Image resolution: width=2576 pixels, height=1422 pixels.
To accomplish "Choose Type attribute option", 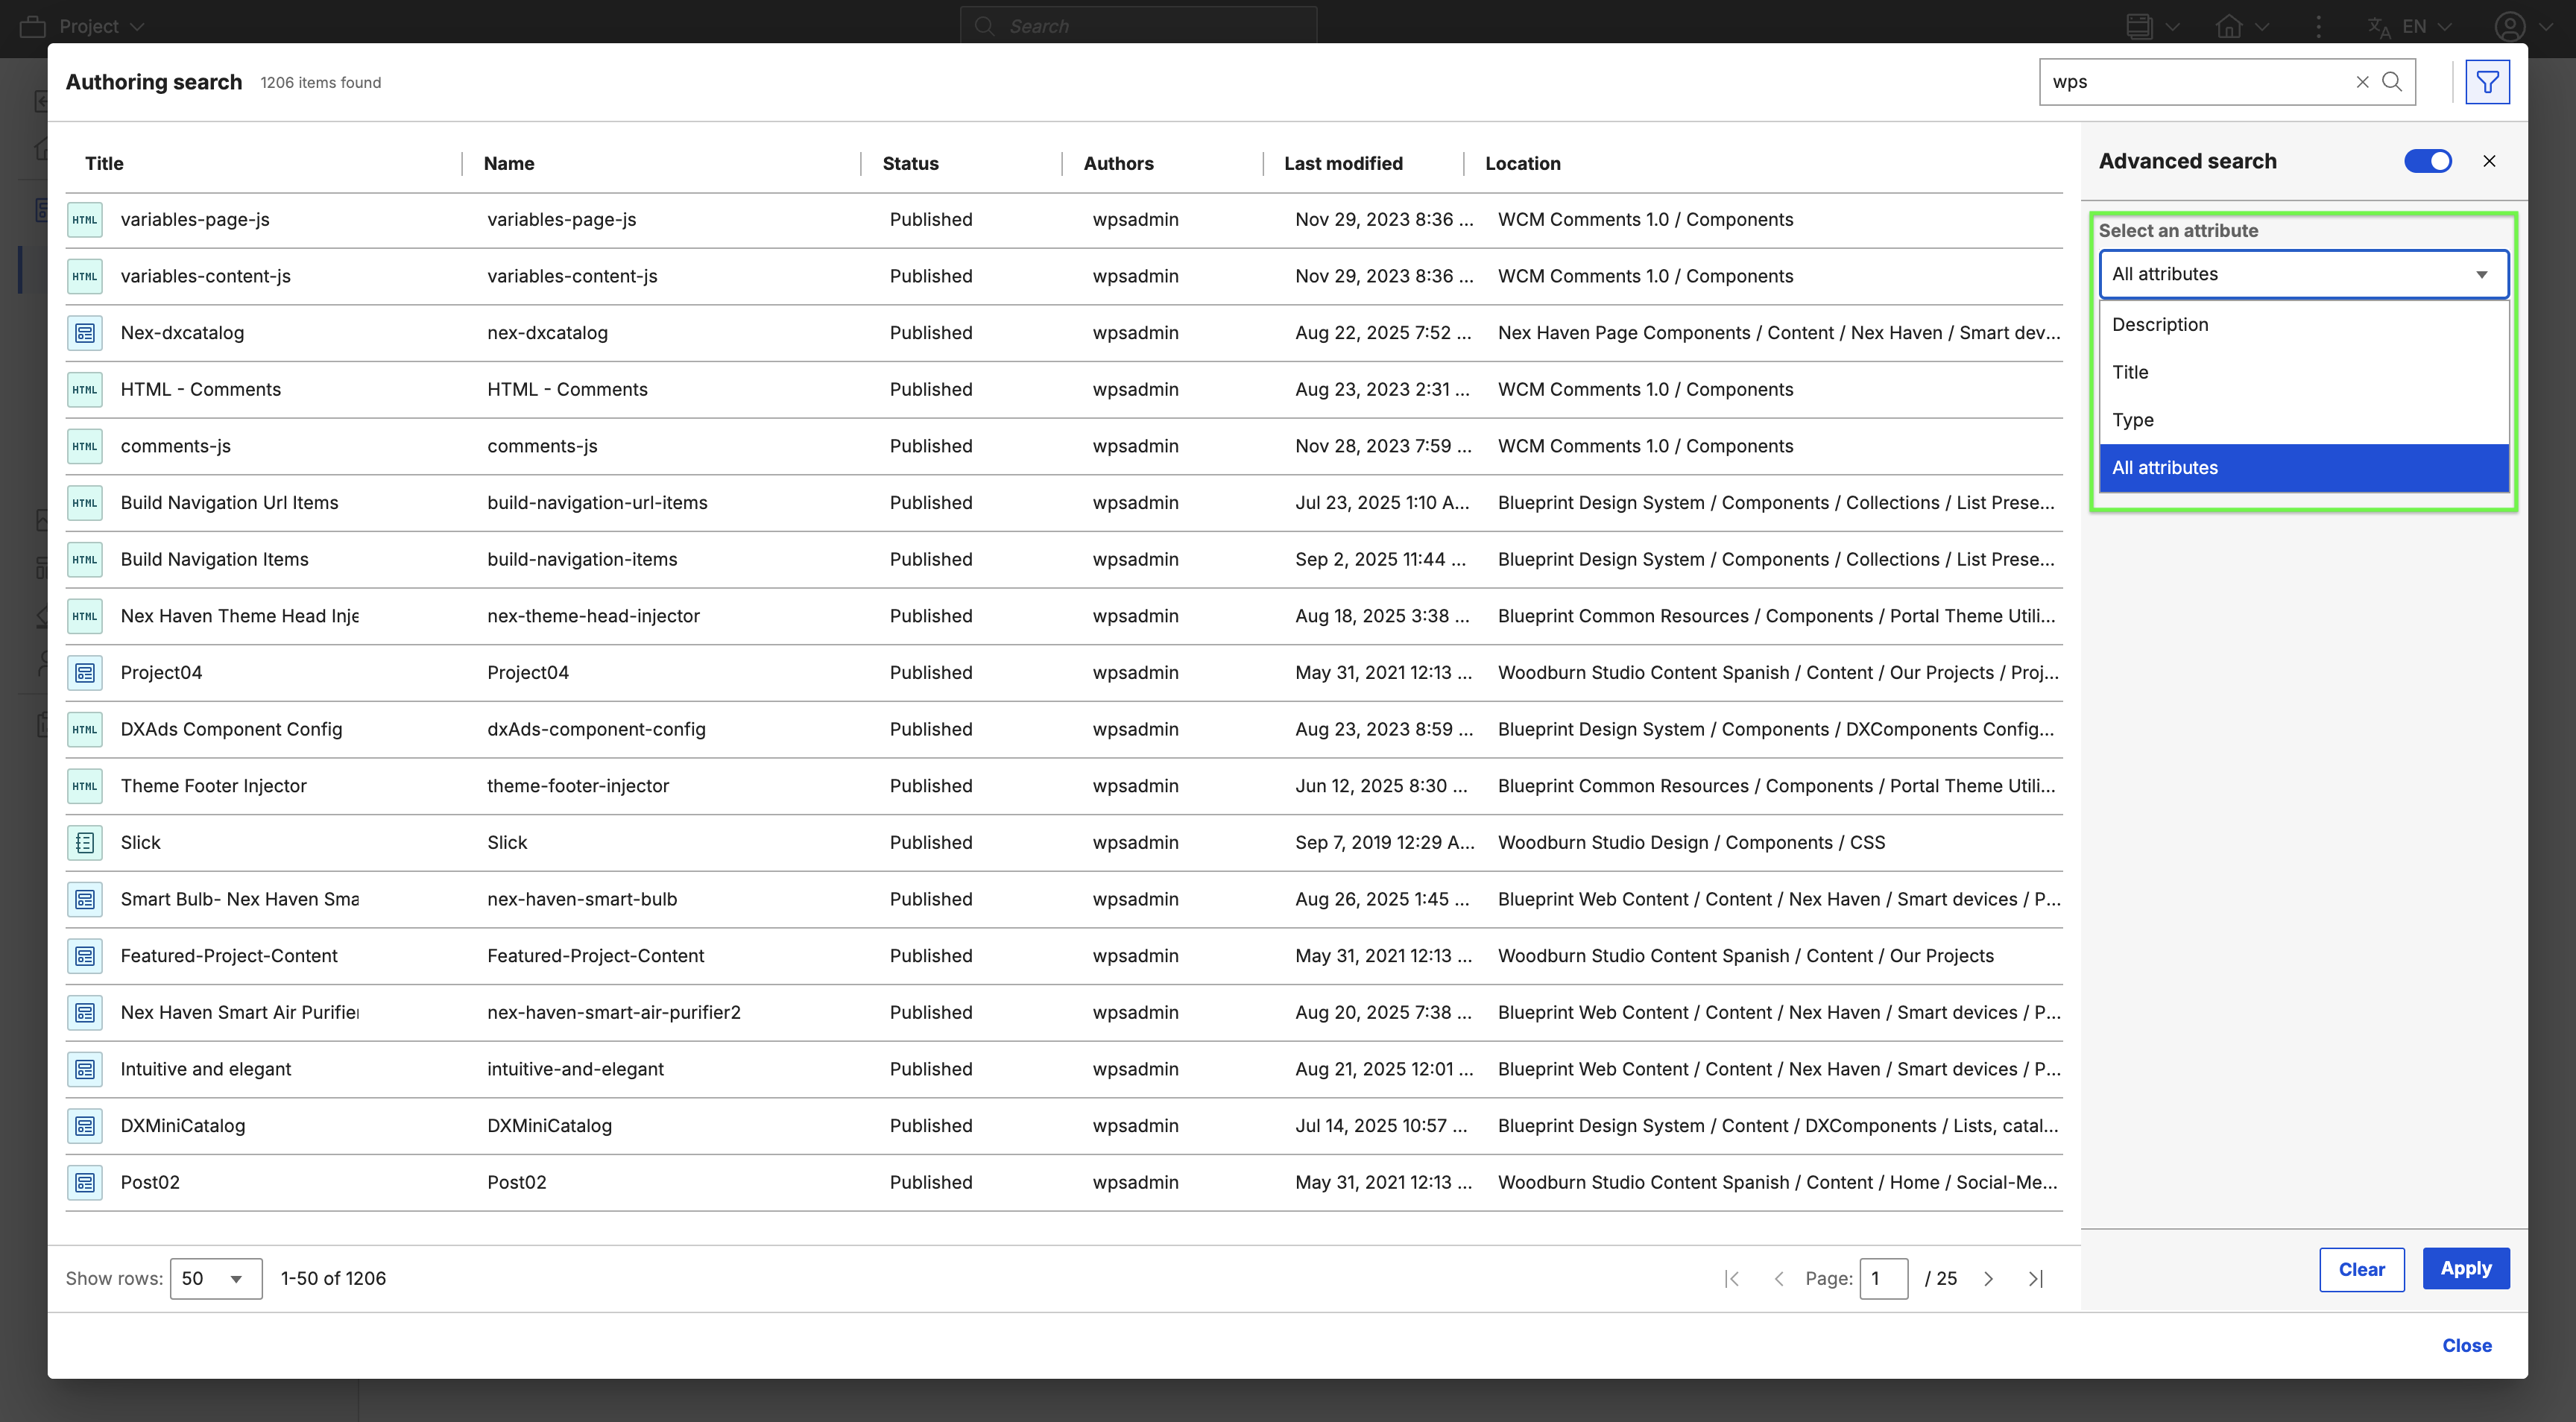I will coord(2133,420).
